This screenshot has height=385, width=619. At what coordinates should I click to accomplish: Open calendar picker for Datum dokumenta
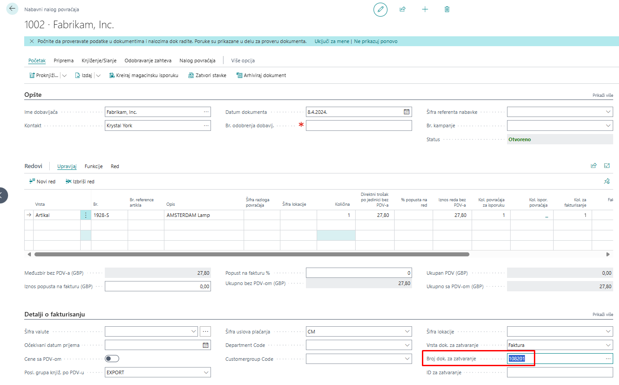pyautogui.click(x=407, y=112)
